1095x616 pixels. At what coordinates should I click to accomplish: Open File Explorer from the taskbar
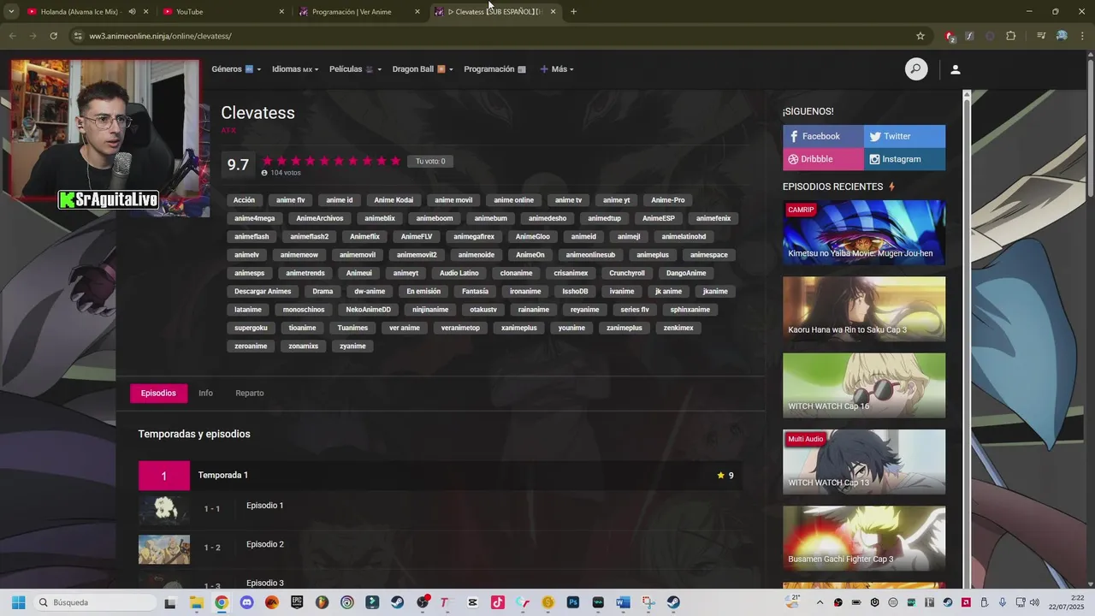tap(196, 602)
